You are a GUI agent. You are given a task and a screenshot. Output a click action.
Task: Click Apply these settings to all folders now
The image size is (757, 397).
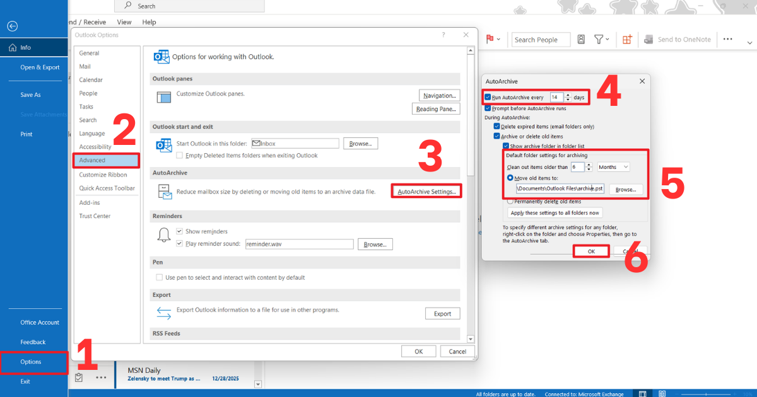(x=554, y=212)
